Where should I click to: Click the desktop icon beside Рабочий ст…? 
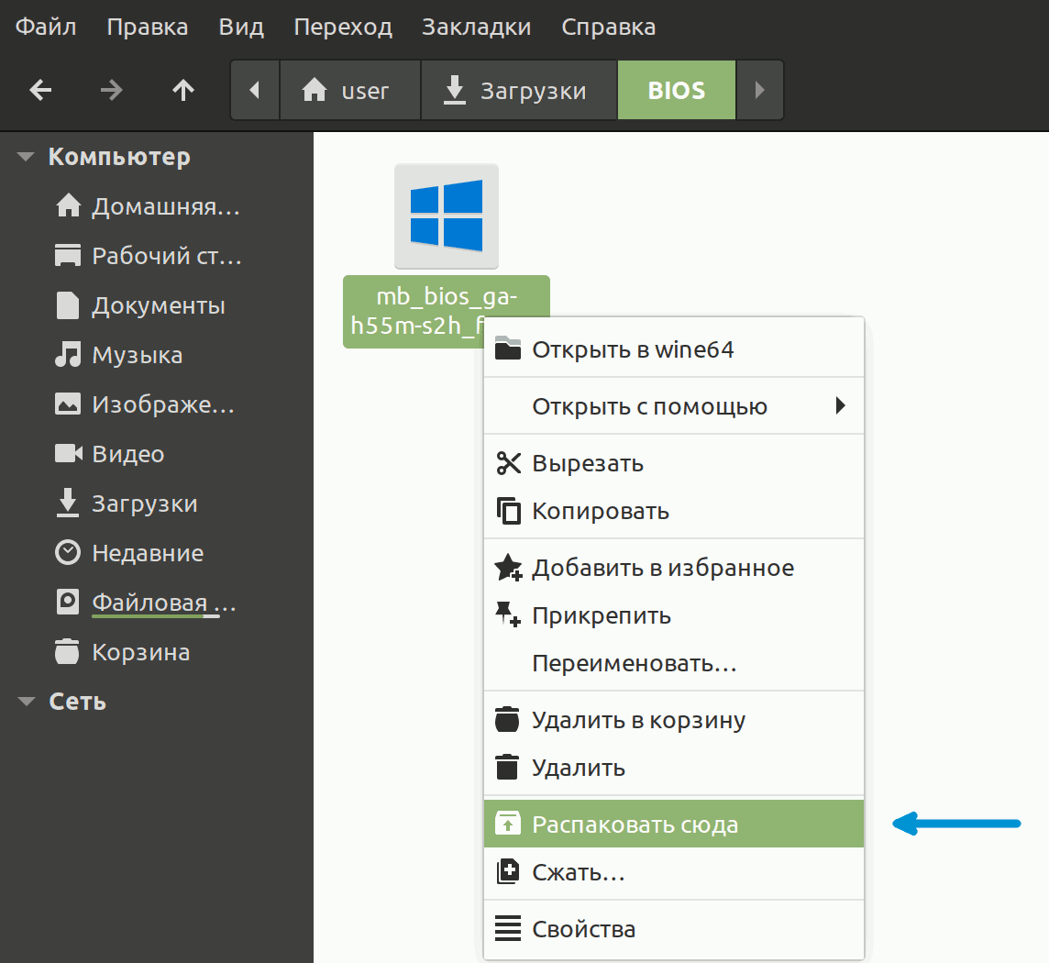coord(68,256)
